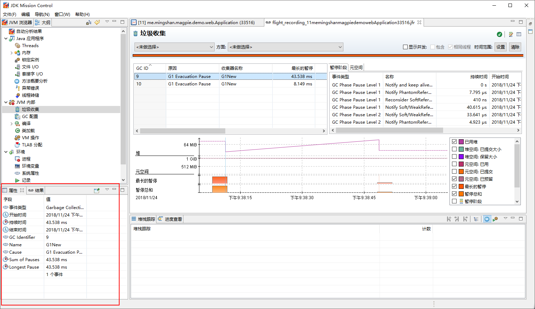Check the 堆空间: 已提交大小 checkbox
The image size is (535, 309).
(x=454, y=149)
